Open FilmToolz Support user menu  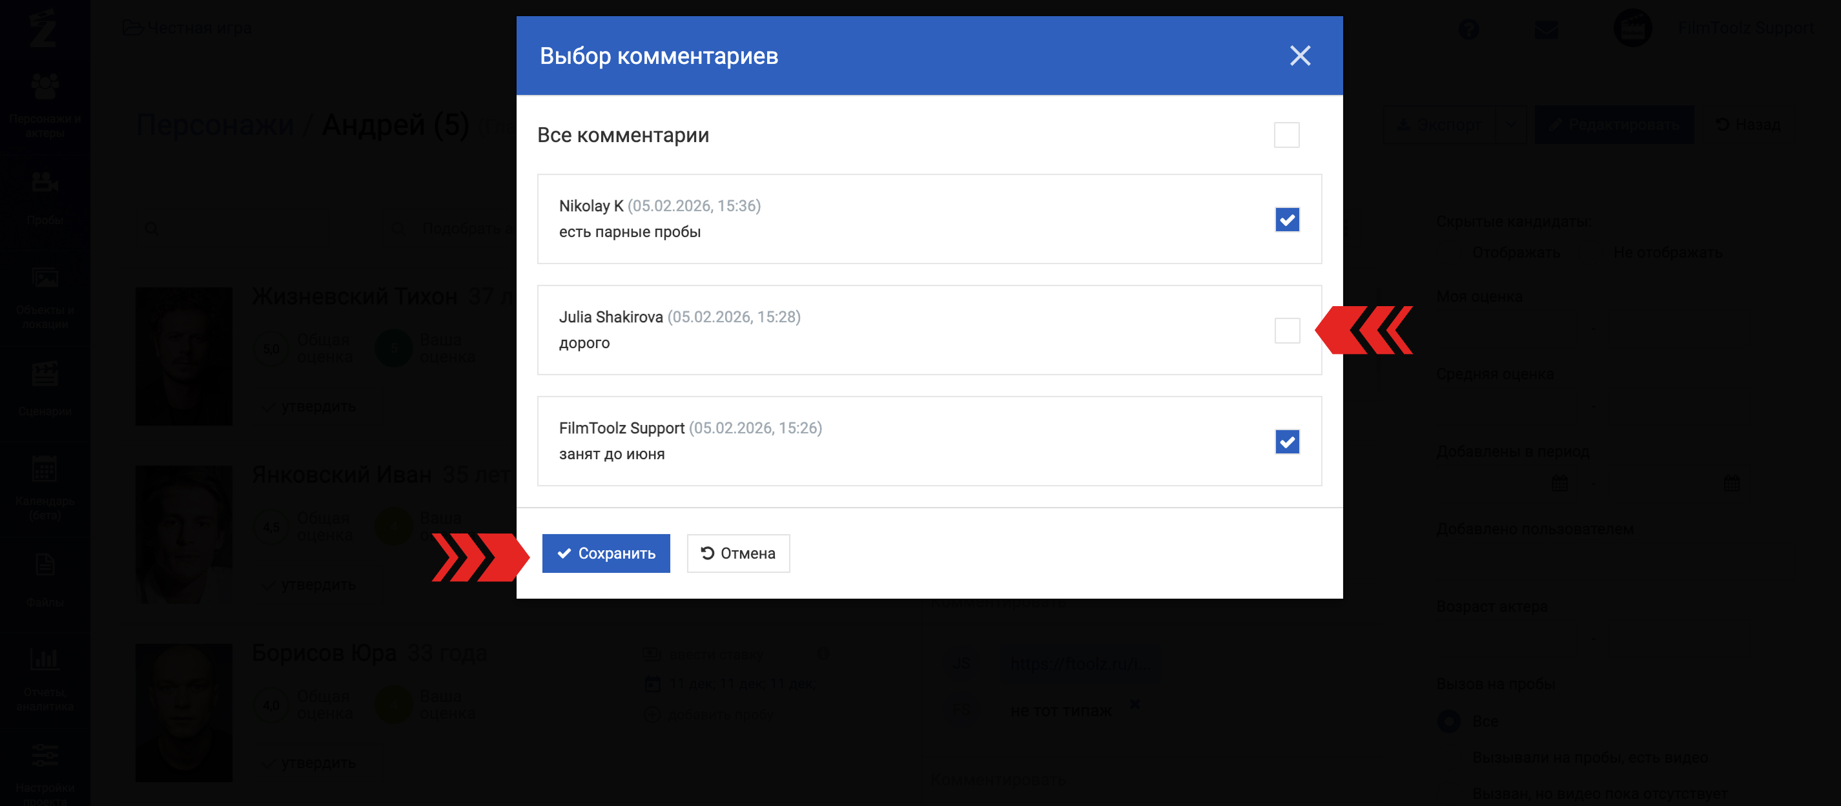(x=1745, y=28)
